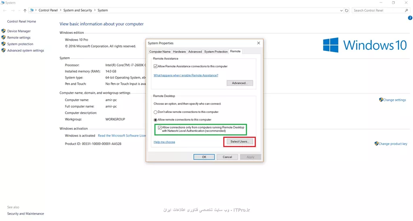Click the computer icon in address bar

coord(32,10)
